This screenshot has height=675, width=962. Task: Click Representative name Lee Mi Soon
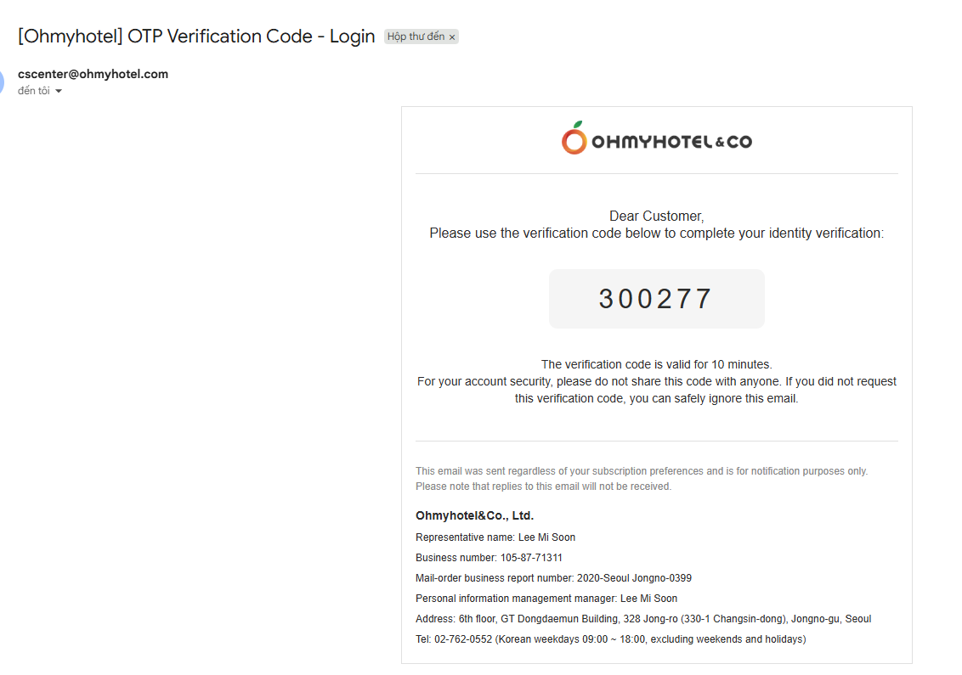[x=495, y=537]
